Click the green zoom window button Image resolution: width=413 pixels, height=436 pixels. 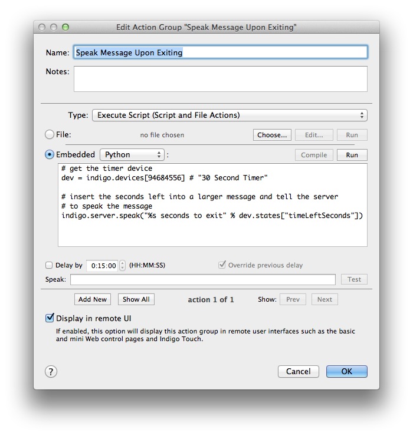point(65,27)
